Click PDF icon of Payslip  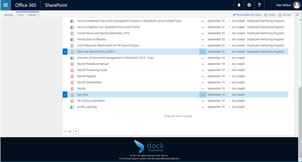point(72,89)
